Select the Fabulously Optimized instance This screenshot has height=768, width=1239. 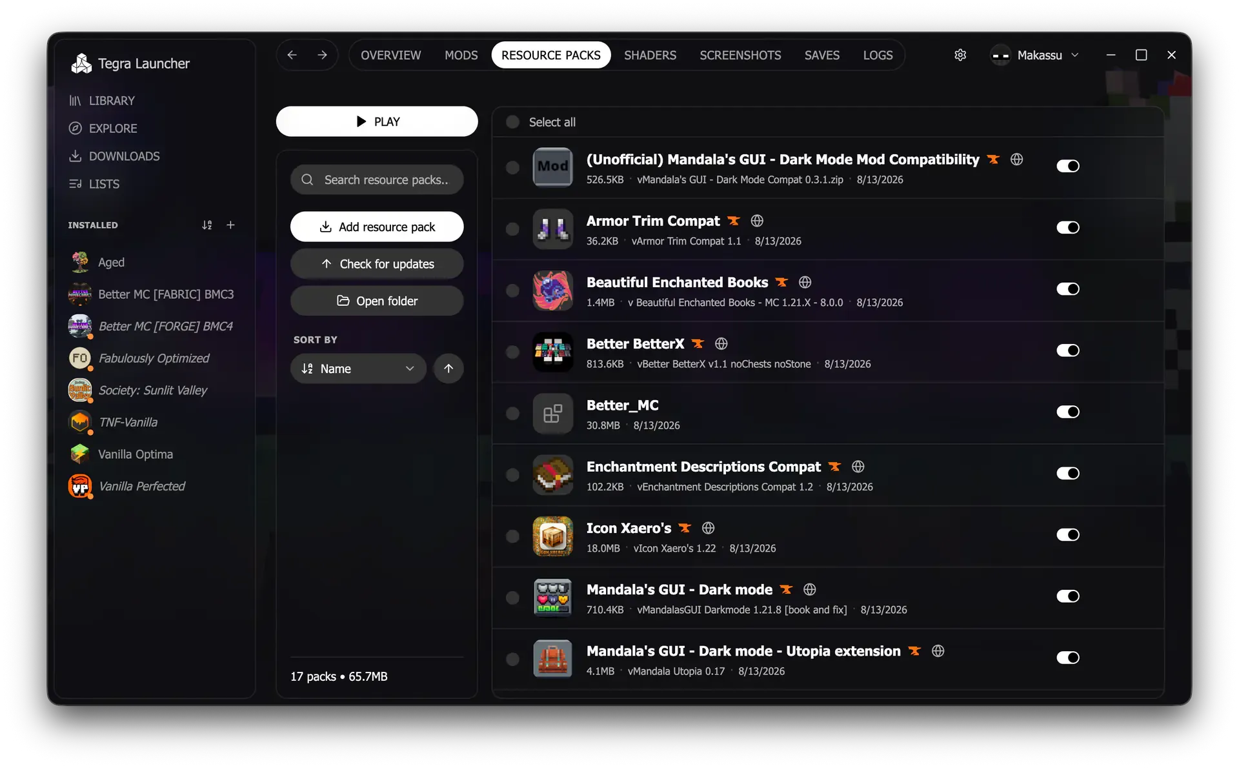pos(139,358)
